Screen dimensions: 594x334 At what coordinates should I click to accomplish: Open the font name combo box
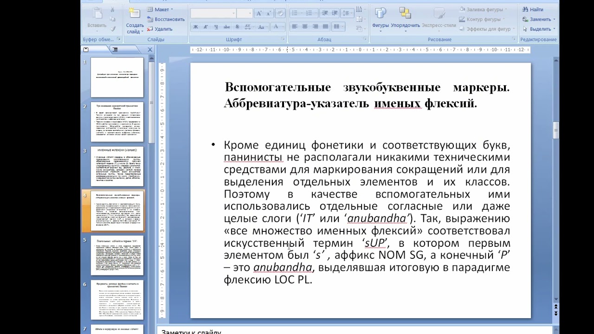(213, 13)
